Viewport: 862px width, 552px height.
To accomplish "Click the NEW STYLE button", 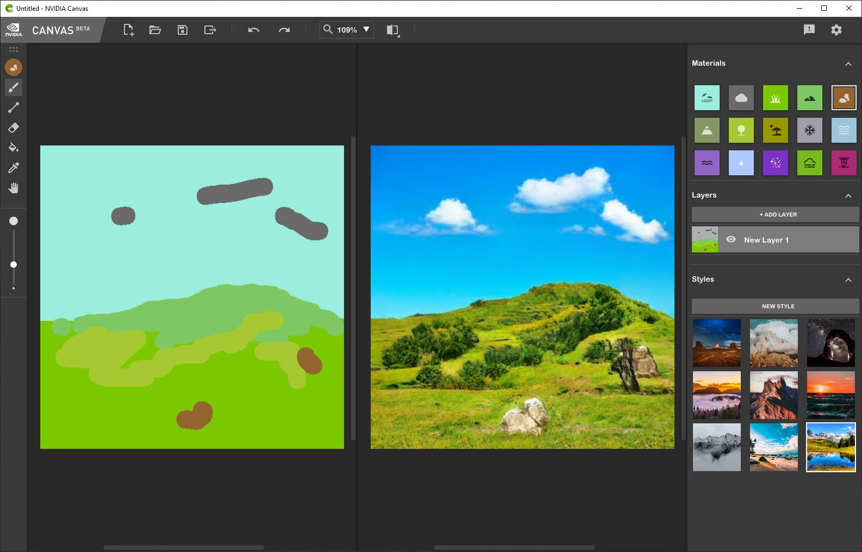I will tap(776, 306).
